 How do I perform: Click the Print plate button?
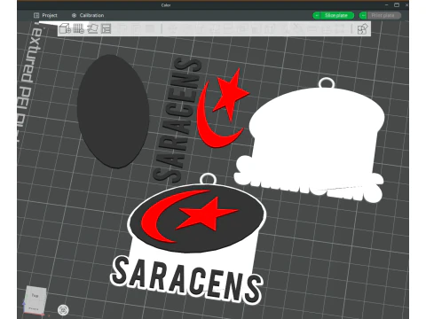(383, 15)
